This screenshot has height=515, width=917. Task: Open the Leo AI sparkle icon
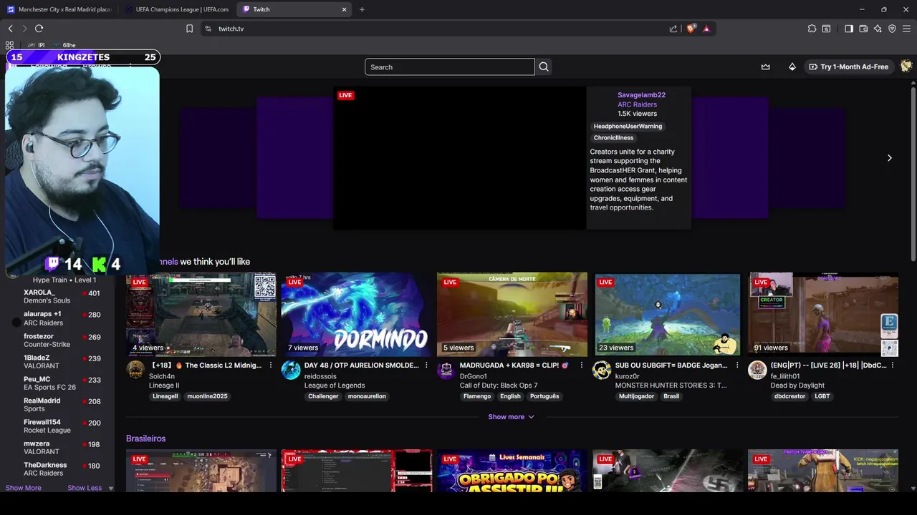click(878, 29)
